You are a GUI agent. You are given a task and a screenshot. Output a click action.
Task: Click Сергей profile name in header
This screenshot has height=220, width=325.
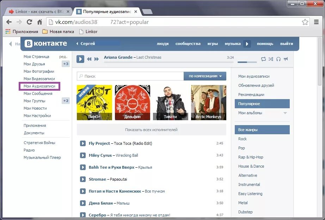click(88, 44)
